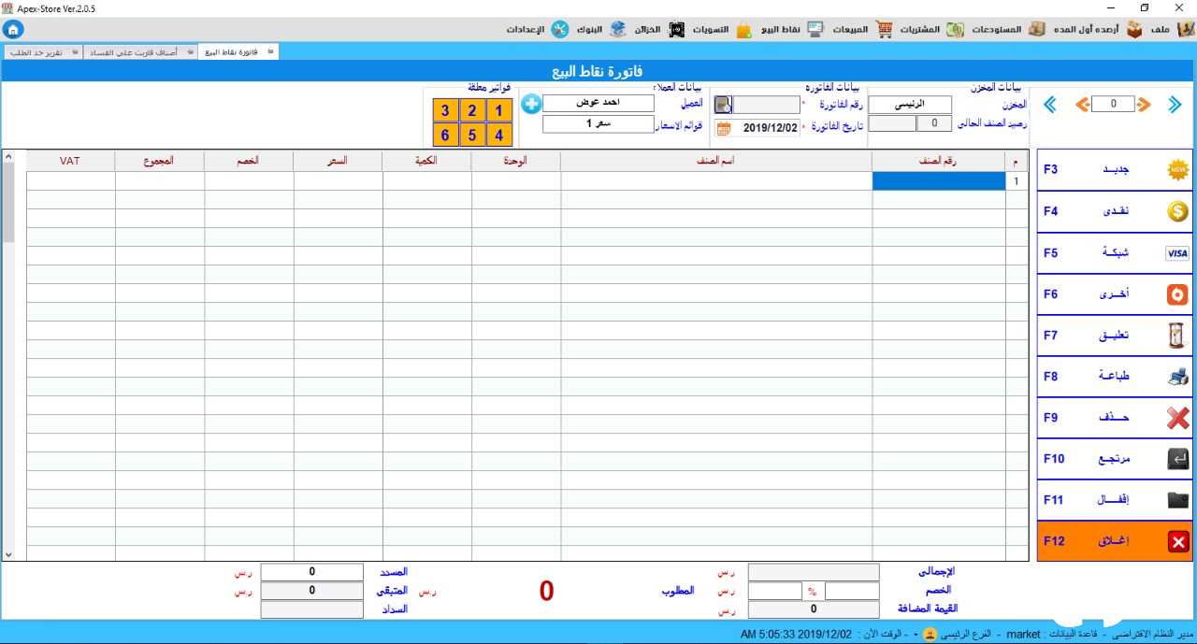Delete invoice with حذف F9
1197x644 pixels.
[x=1115, y=417]
